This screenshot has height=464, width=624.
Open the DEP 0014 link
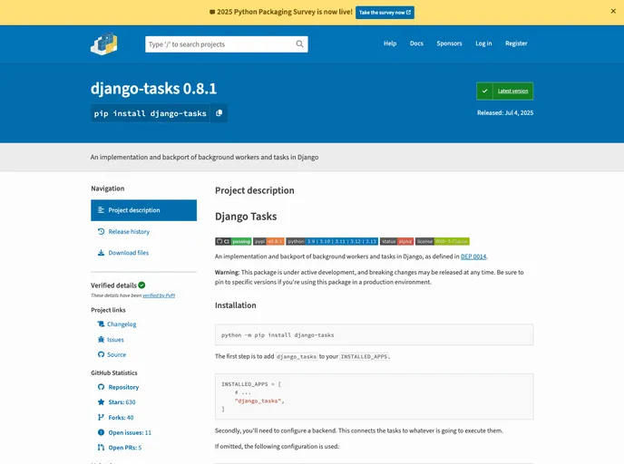coord(473,256)
